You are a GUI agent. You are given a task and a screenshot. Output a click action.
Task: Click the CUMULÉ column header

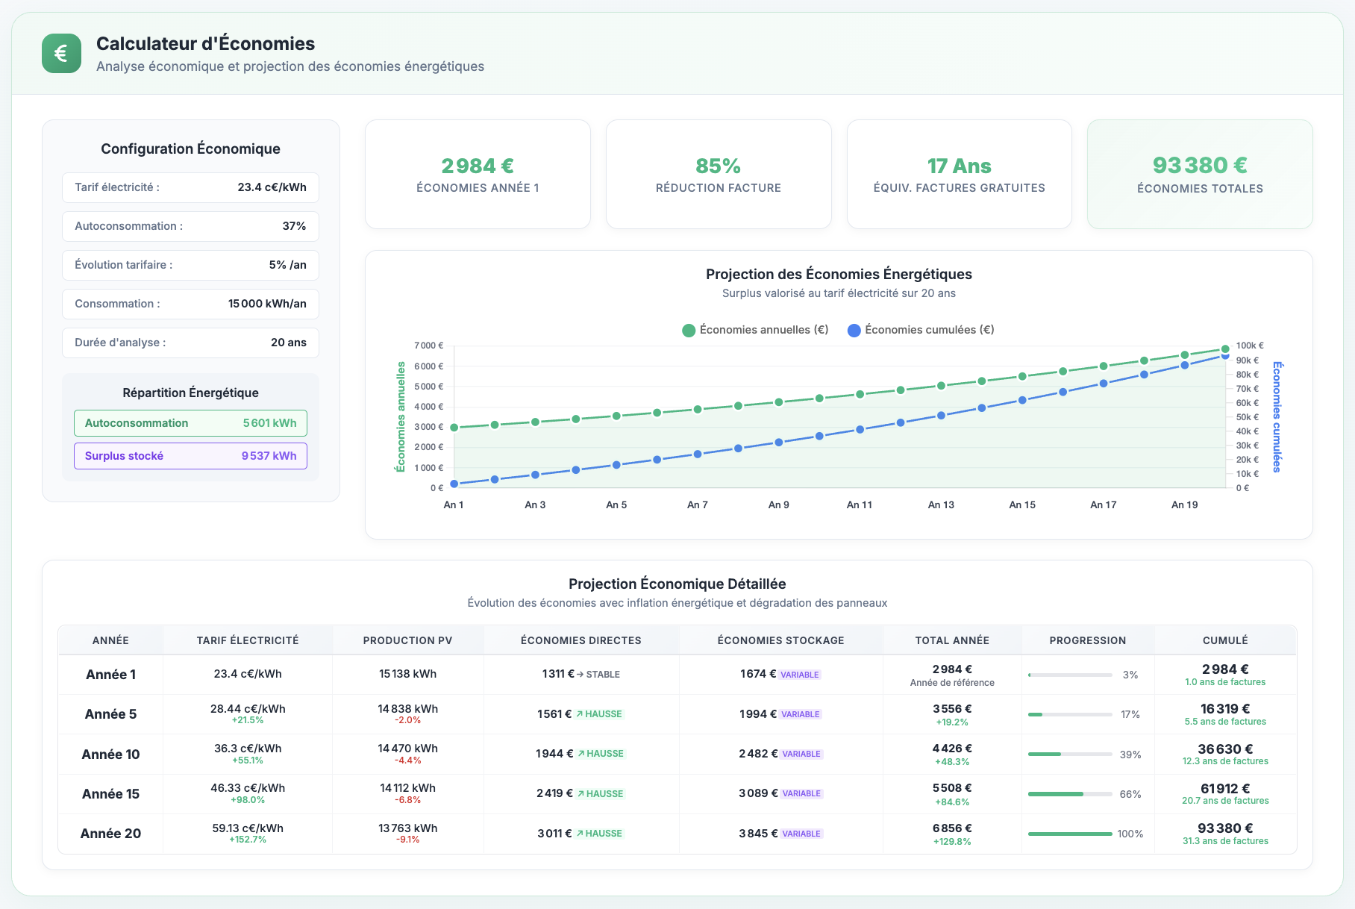pos(1224,640)
